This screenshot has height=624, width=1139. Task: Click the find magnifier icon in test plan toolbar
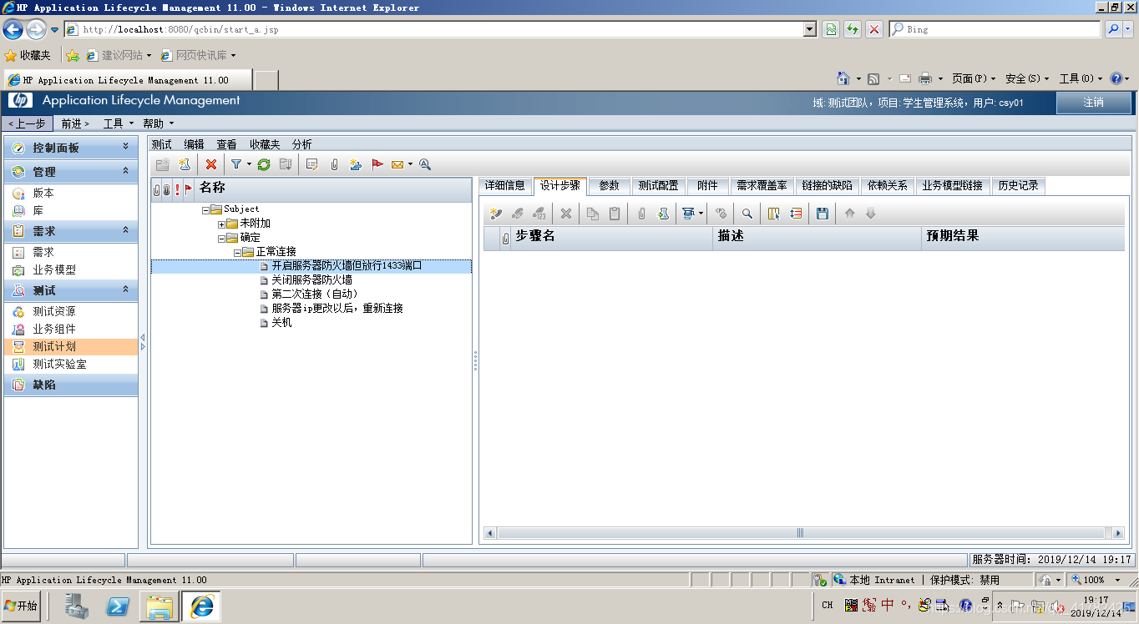coord(425,164)
